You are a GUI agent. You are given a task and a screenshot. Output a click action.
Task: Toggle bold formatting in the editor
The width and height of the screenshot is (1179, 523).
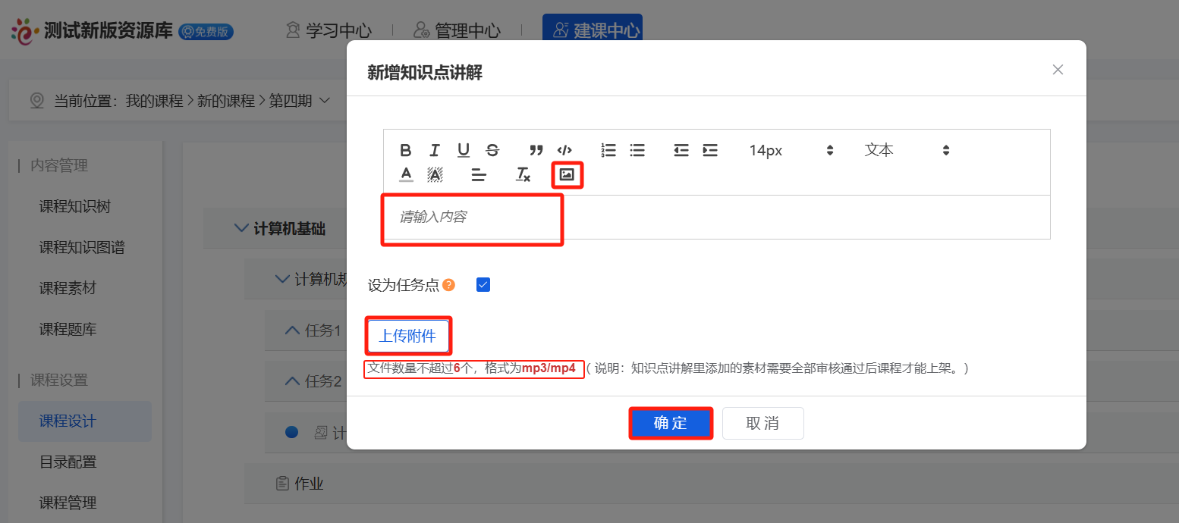coord(405,150)
